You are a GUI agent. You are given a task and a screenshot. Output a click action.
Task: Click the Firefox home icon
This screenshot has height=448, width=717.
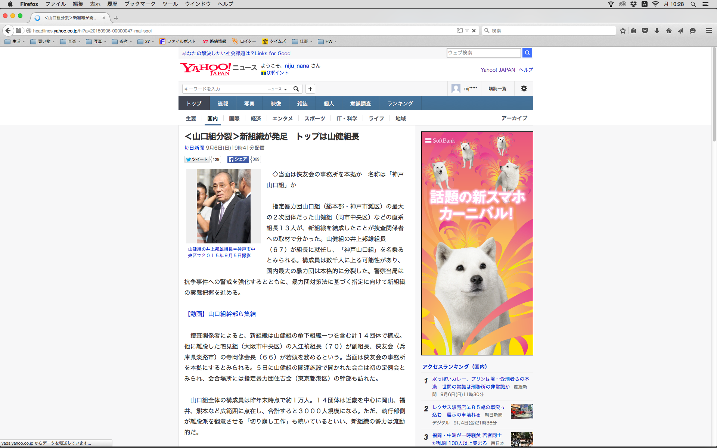(668, 31)
